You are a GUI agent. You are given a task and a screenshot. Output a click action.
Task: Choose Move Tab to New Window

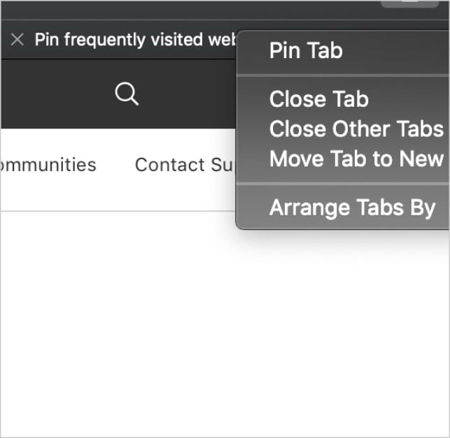356,159
